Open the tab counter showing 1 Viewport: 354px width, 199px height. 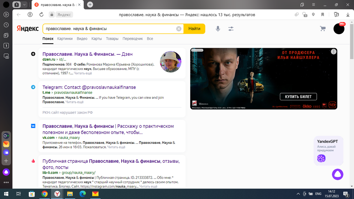click(17, 5)
